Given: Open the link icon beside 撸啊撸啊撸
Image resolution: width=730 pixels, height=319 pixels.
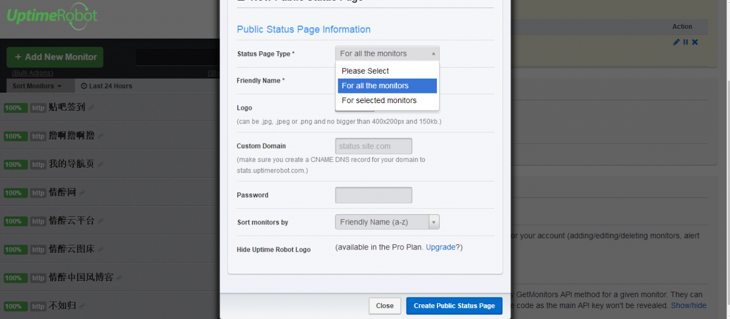Looking at the screenshot, I should pos(100,136).
